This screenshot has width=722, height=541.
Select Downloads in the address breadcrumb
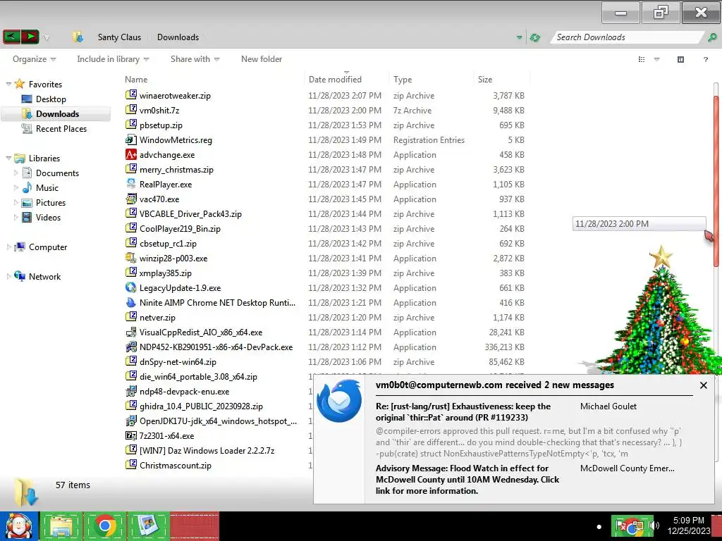[178, 37]
